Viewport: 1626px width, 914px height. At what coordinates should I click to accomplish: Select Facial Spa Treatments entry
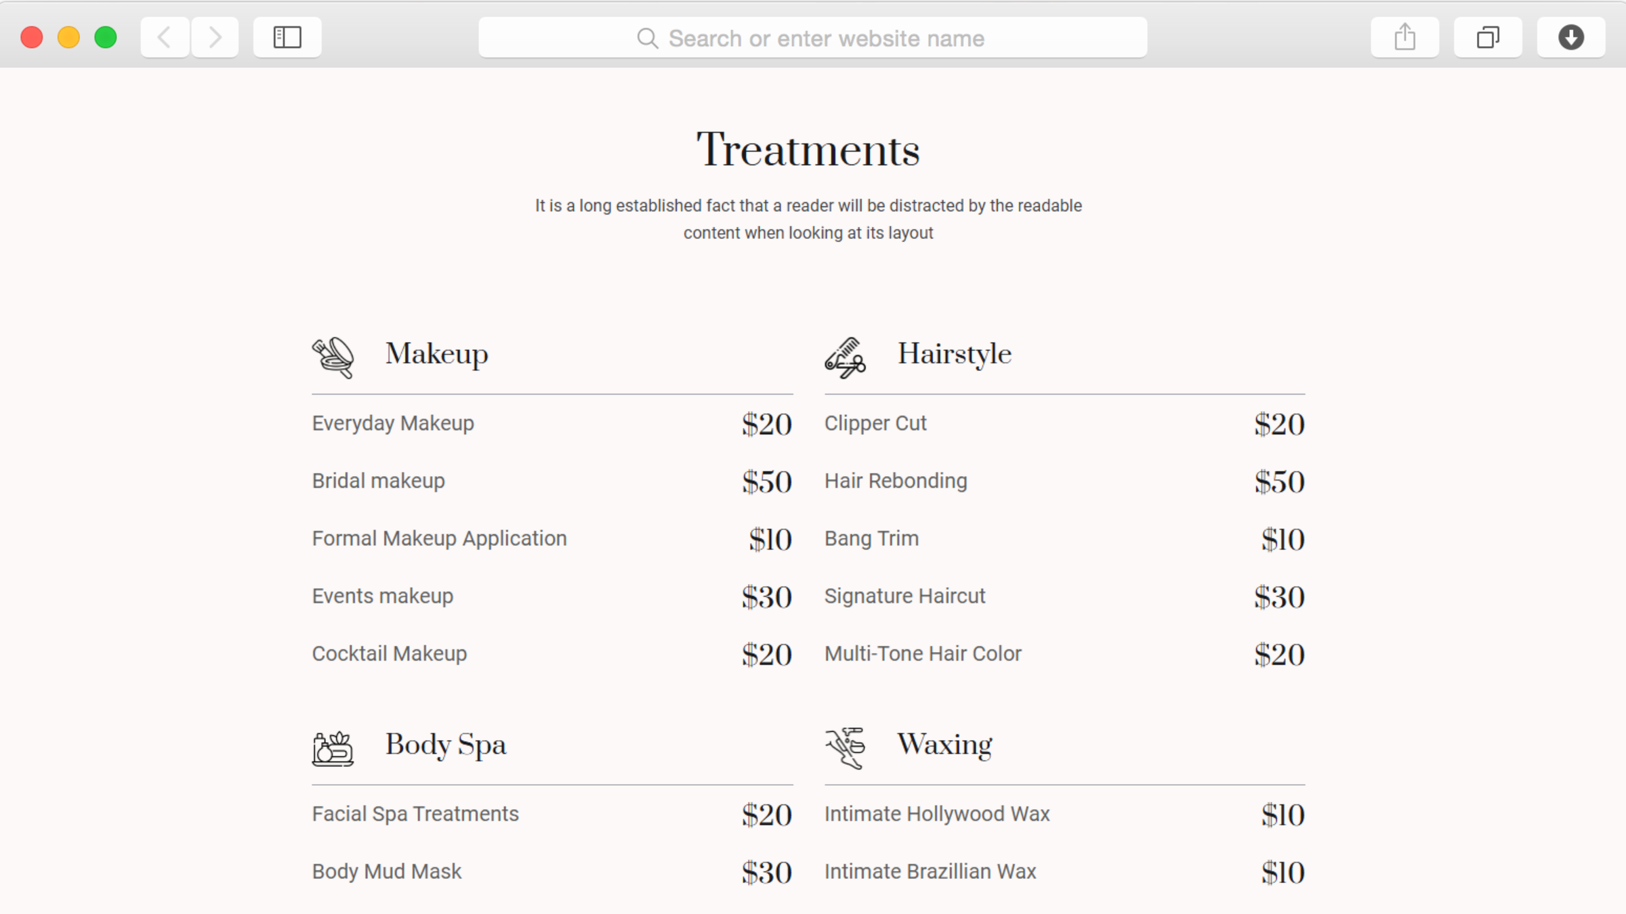(x=415, y=813)
